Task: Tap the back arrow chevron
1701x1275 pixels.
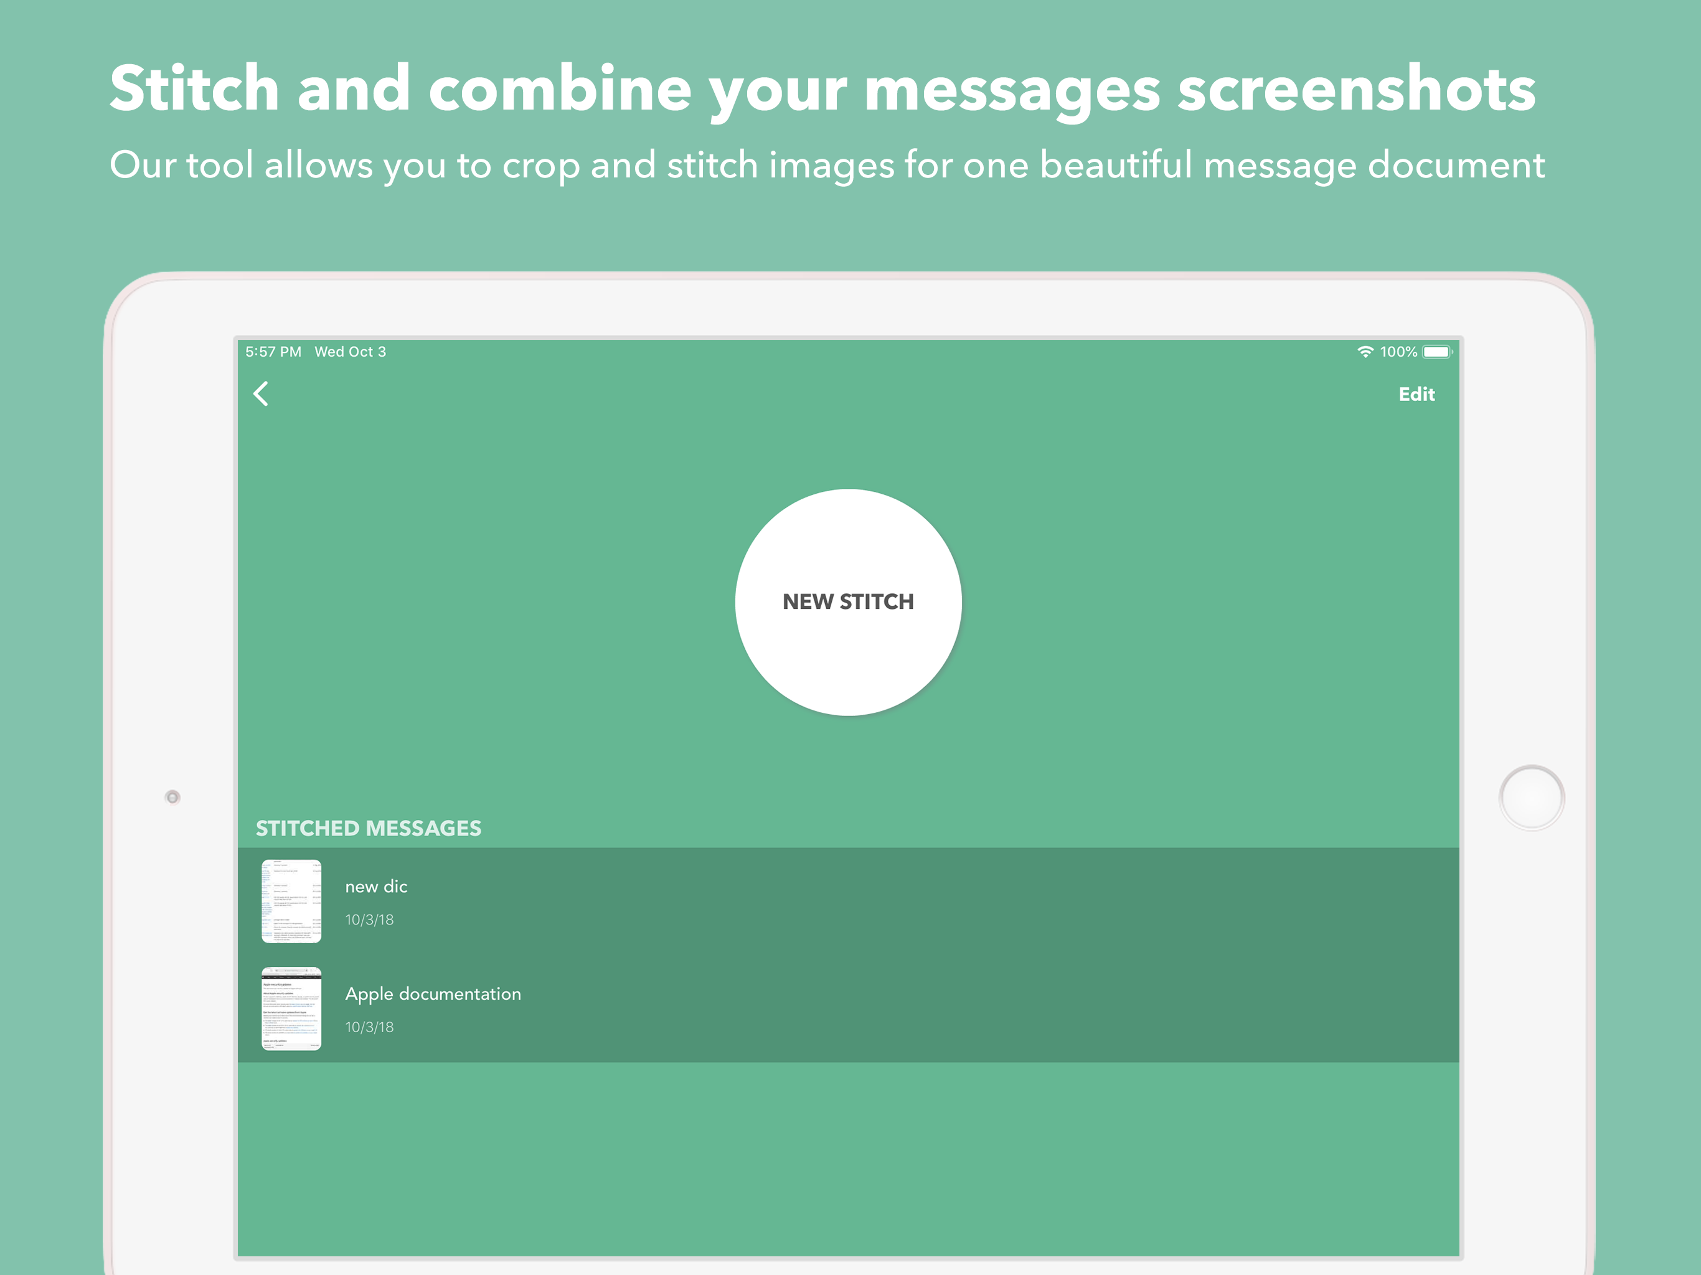Action: [262, 393]
